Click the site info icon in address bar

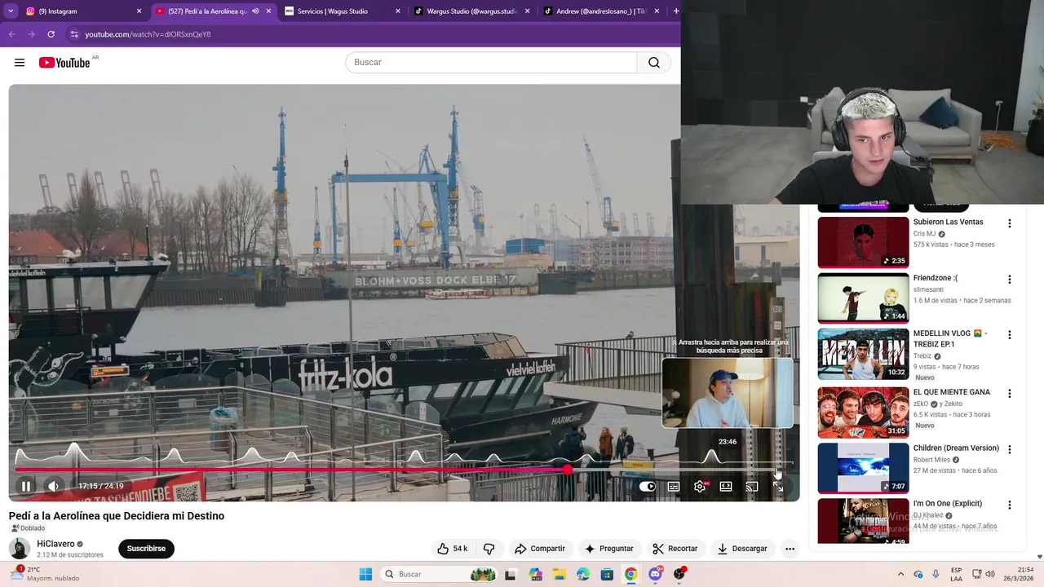[74, 34]
